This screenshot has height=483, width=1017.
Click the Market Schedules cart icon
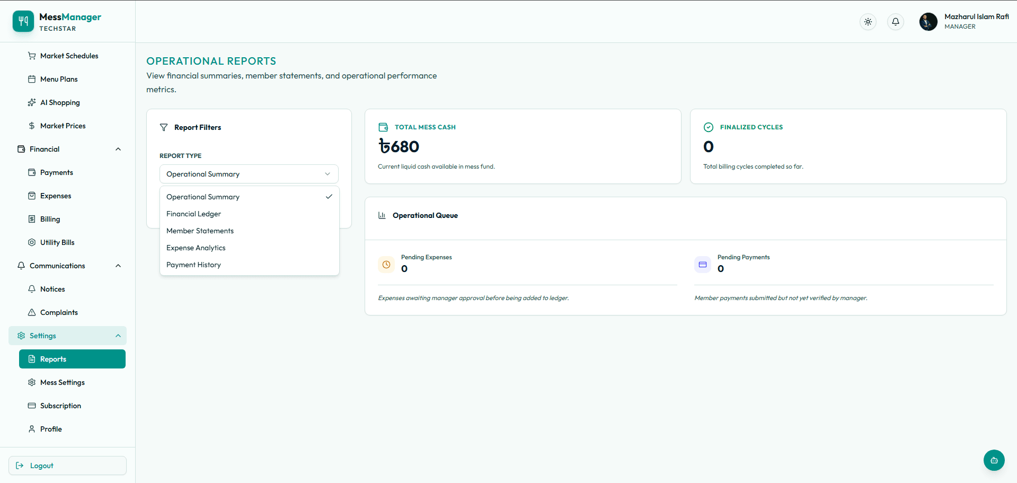click(32, 56)
